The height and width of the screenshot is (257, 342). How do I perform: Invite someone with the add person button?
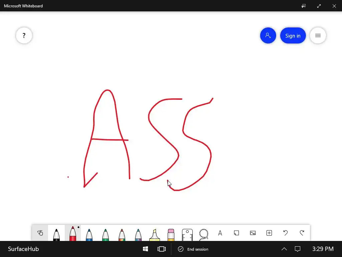(x=268, y=35)
